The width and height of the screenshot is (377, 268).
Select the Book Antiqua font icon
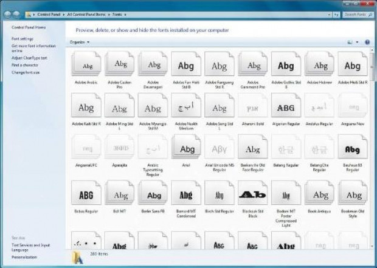pyautogui.click(x=319, y=193)
